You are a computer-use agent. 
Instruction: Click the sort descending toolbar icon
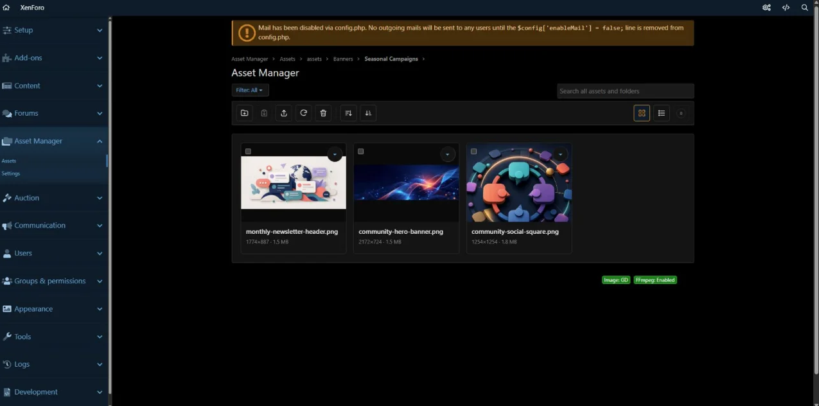348,113
